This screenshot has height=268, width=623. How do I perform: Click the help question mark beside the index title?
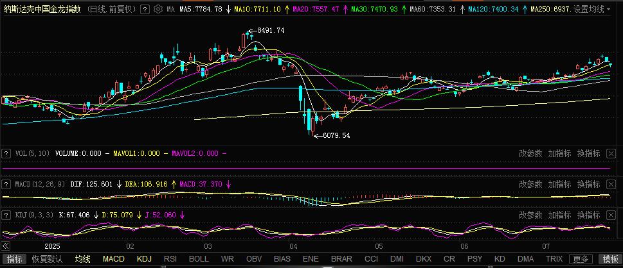(145, 10)
